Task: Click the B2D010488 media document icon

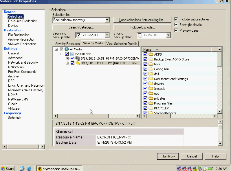Action: click(72, 54)
